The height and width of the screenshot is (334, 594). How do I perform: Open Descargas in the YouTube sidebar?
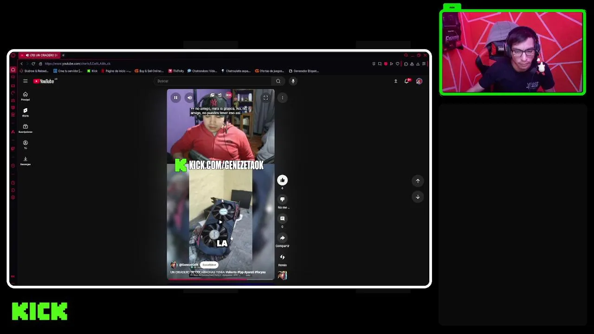tap(26, 161)
